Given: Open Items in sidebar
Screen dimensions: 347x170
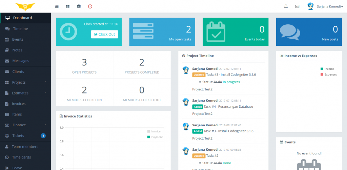Looking at the screenshot, I should click(25, 114).
